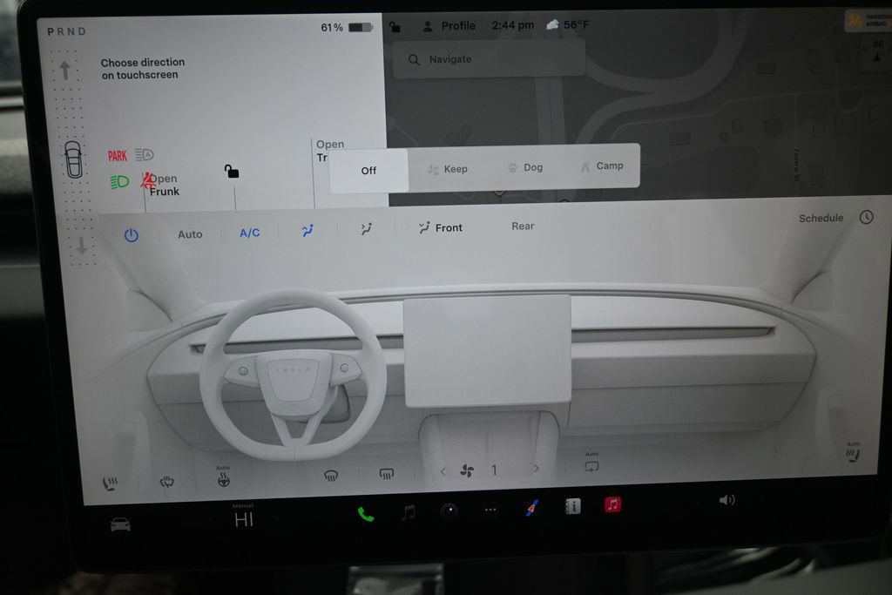Open the Phone app from the dock

coord(366,513)
